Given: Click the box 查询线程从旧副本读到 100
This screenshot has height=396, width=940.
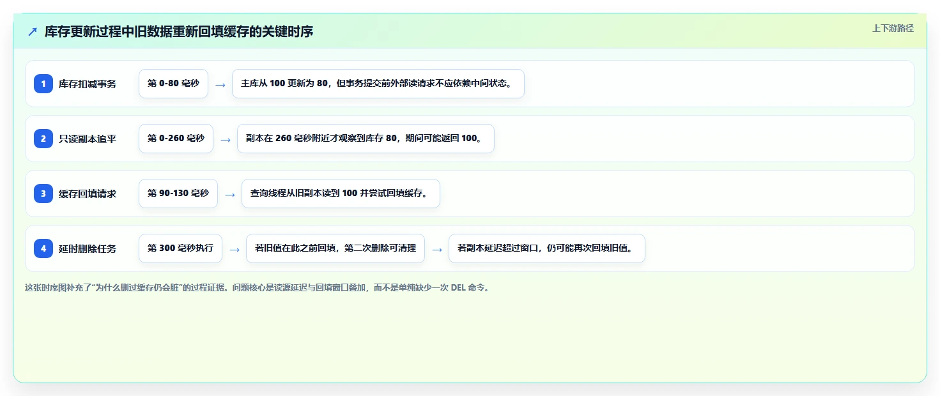Looking at the screenshot, I should point(341,194).
